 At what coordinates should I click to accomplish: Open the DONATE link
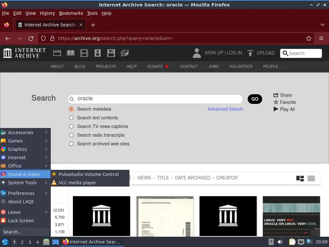click(x=158, y=67)
